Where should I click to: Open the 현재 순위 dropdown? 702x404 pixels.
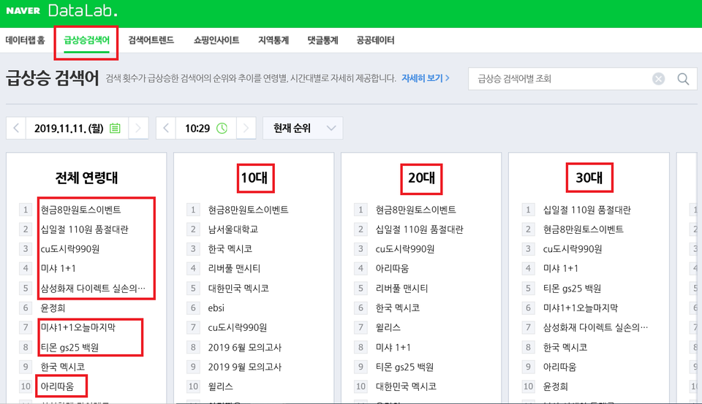[x=303, y=129]
